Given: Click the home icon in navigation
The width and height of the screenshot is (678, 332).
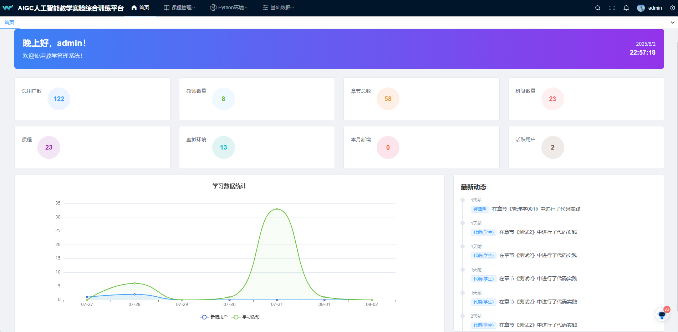Looking at the screenshot, I should pos(134,7).
